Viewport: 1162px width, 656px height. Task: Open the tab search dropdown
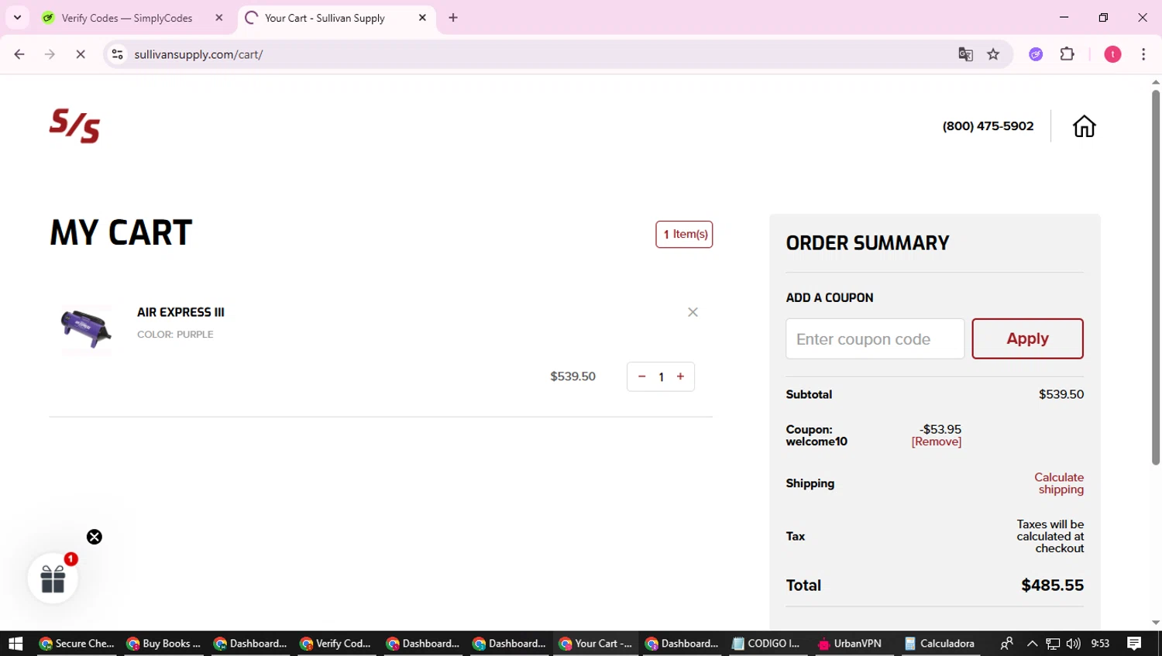point(17,18)
